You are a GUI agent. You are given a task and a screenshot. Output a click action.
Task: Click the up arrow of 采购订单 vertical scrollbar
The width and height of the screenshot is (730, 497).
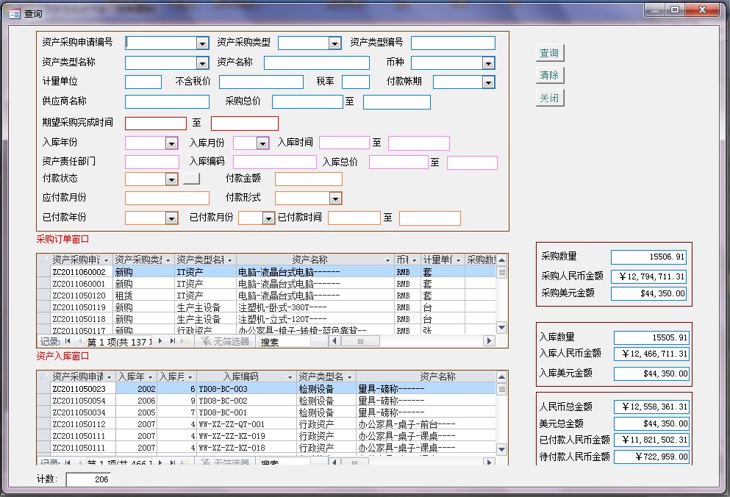point(502,260)
